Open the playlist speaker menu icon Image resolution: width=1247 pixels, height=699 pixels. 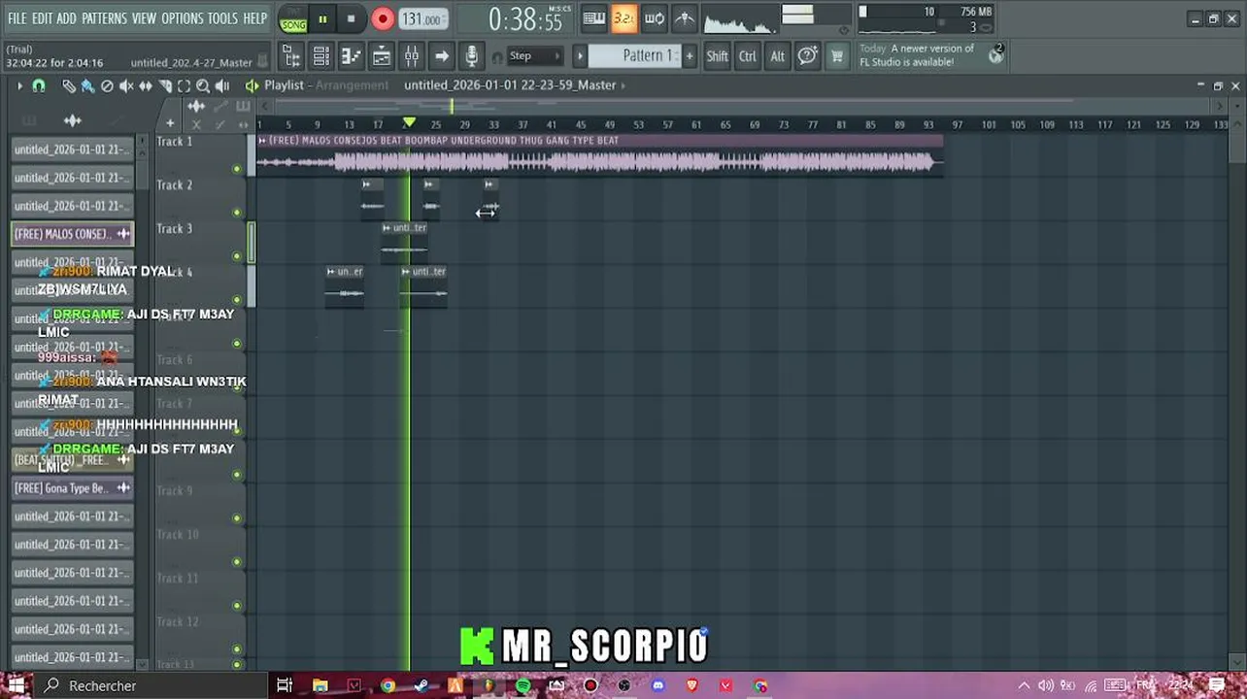click(252, 85)
